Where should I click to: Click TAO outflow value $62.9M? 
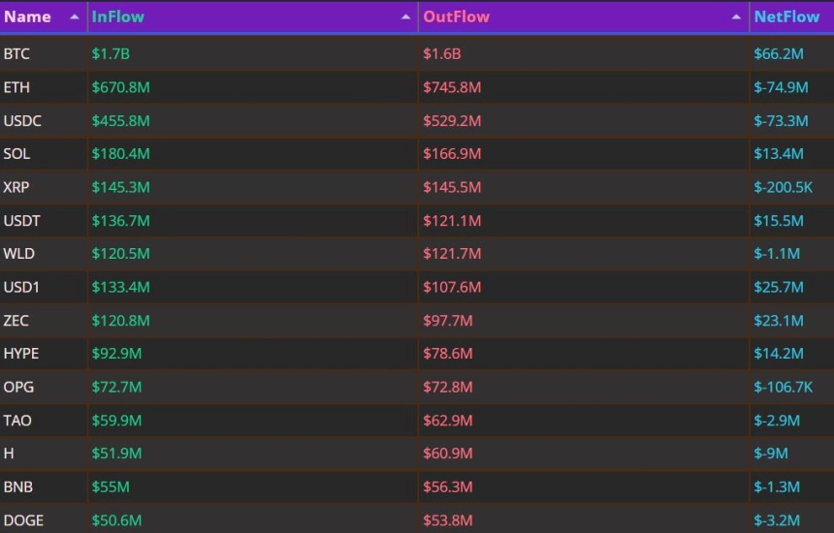coord(448,421)
